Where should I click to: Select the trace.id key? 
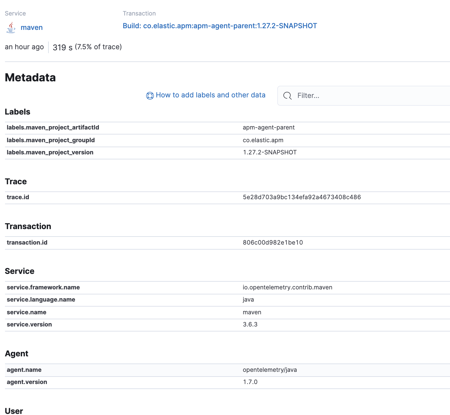tap(18, 197)
